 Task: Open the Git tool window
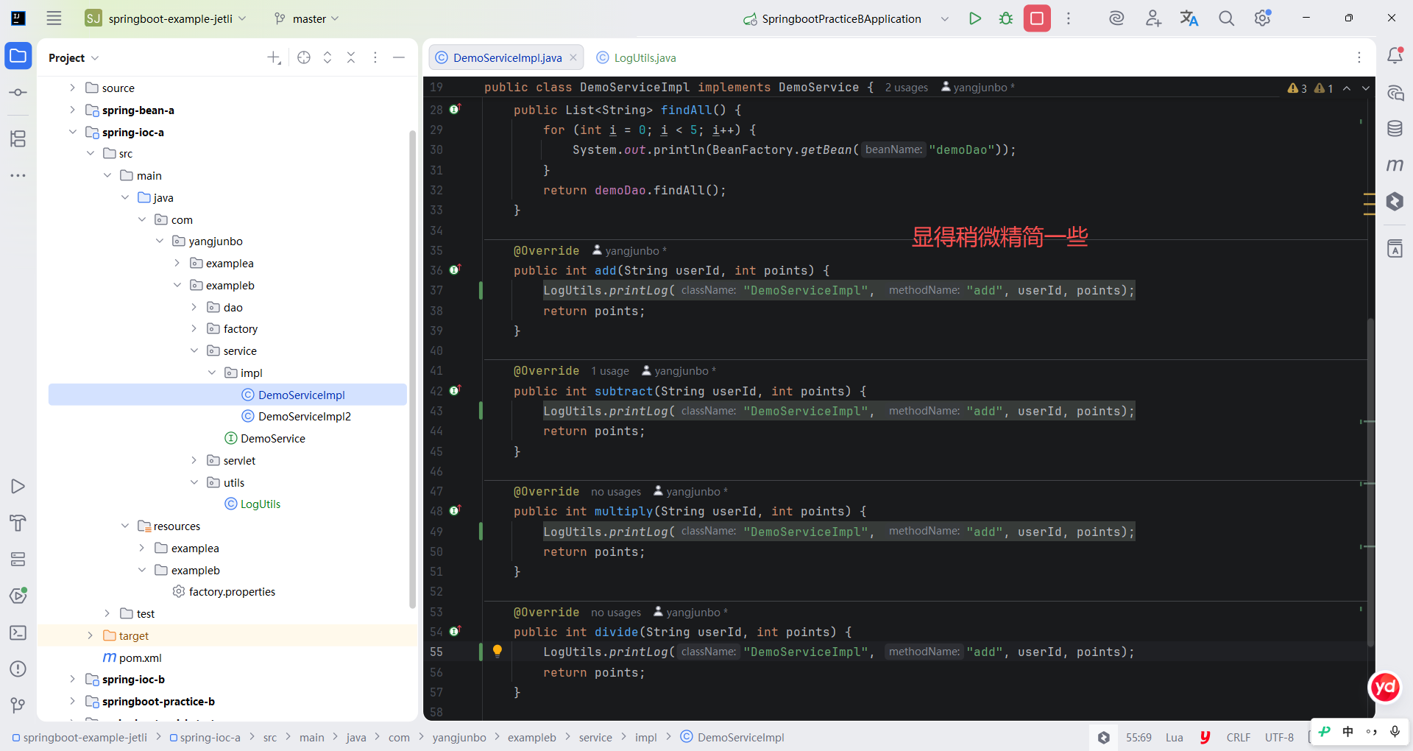tap(18, 705)
